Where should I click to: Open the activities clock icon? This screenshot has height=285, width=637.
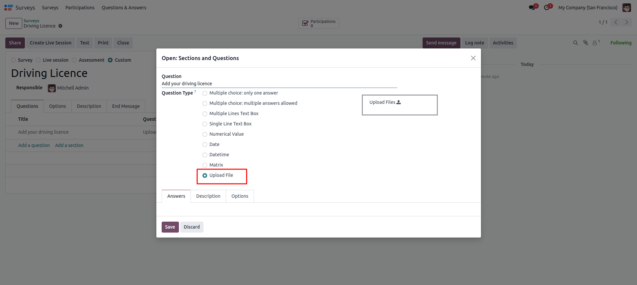click(x=547, y=8)
